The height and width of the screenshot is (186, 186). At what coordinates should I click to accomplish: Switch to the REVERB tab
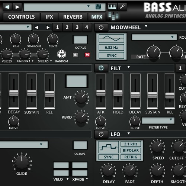click(73, 17)
